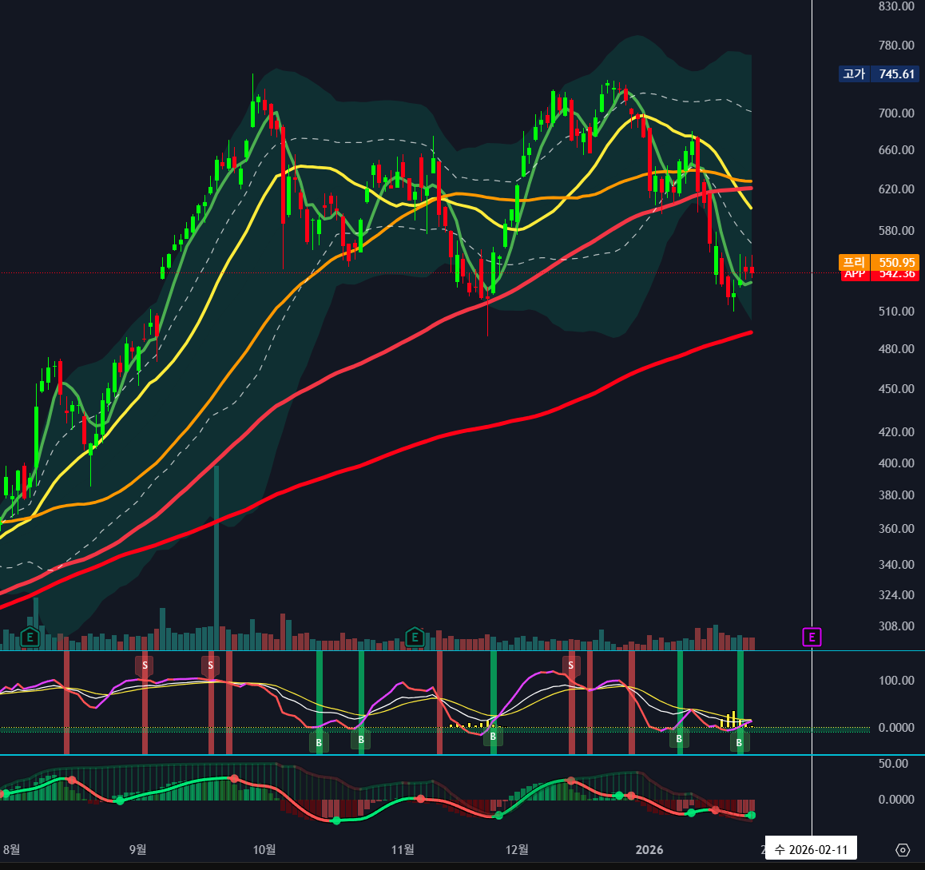Click the purple E earnings marker
The width and height of the screenshot is (925, 870).
(812, 637)
